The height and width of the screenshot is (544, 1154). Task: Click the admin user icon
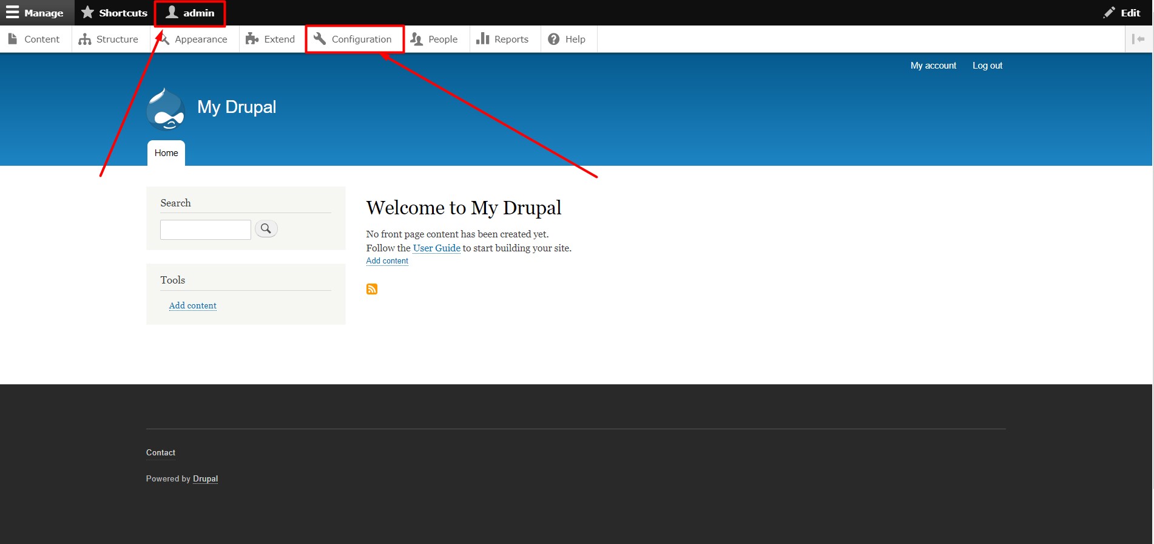[172, 12]
